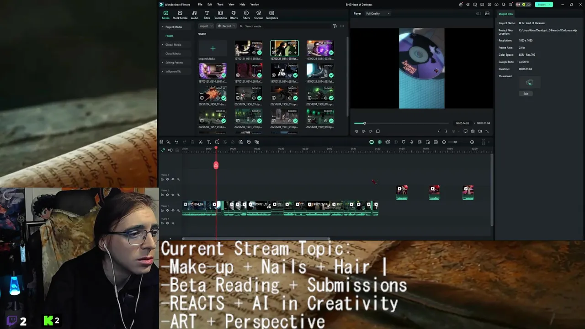
Task: Switch to the Effects tab
Action: [x=234, y=15]
